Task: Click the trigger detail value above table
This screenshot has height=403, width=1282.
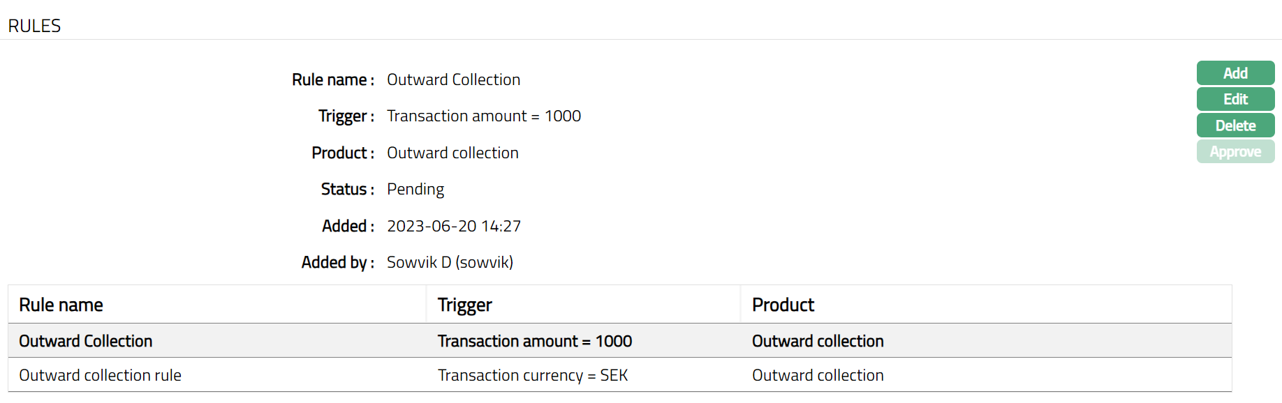Action: 484,116
